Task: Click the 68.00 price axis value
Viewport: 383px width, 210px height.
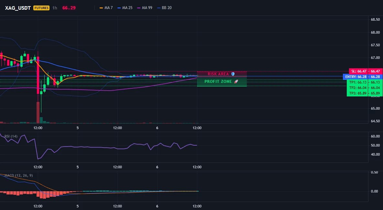Action: click(x=376, y=32)
